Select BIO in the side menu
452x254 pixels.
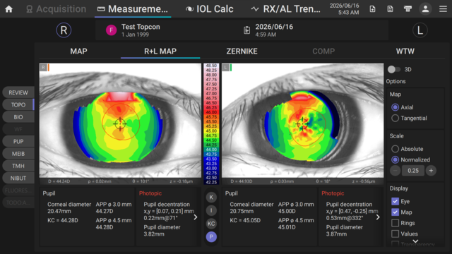[18, 117]
